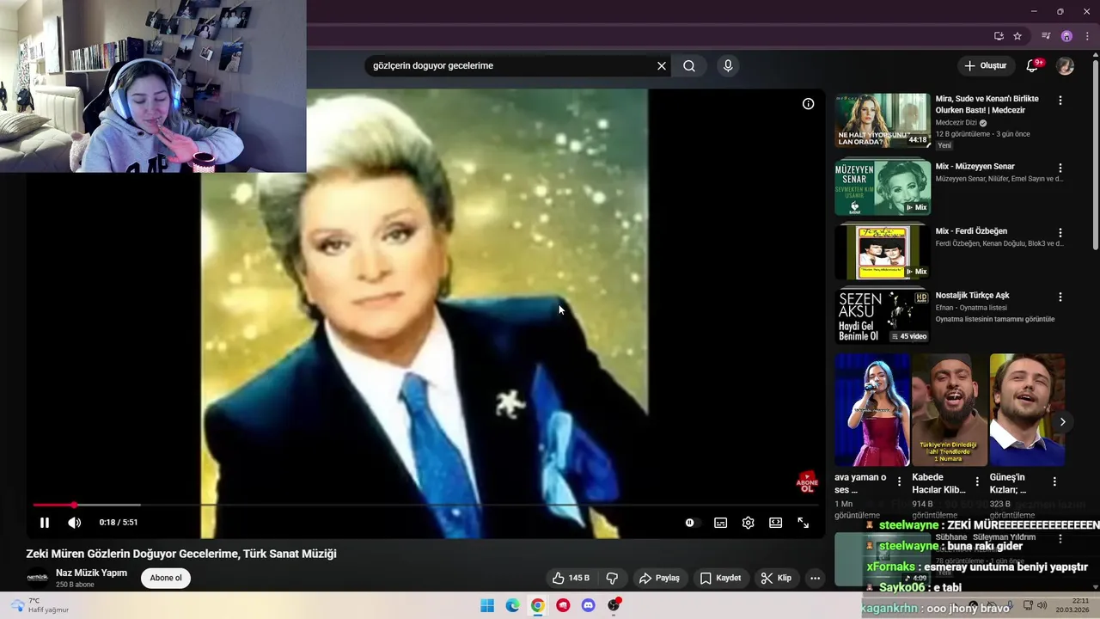Enable subtitles/closed captions in player
1100x619 pixels.
(720, 523)
